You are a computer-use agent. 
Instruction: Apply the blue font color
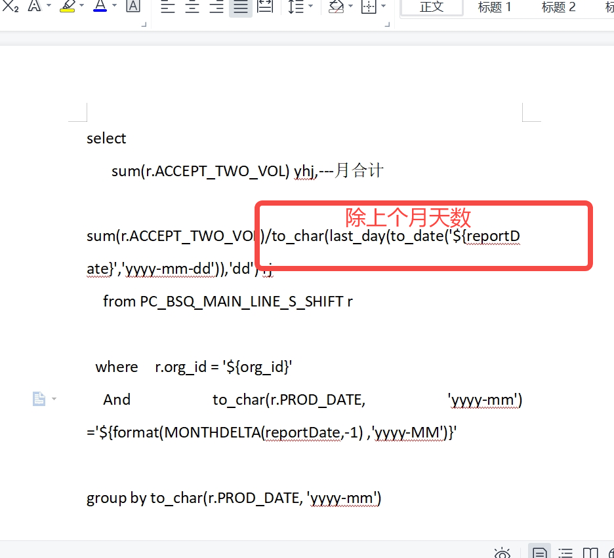pyautogui.click(x=100, y=6)
